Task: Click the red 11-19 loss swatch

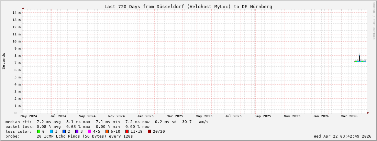Action: [127, 131]
